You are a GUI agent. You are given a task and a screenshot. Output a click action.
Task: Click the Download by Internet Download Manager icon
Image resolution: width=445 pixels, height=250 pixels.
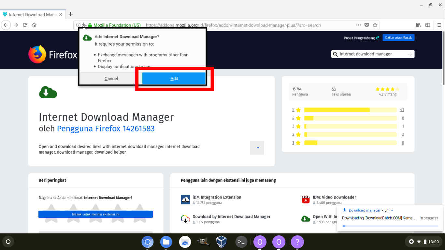pyautogui.click(x=185, y=219)
